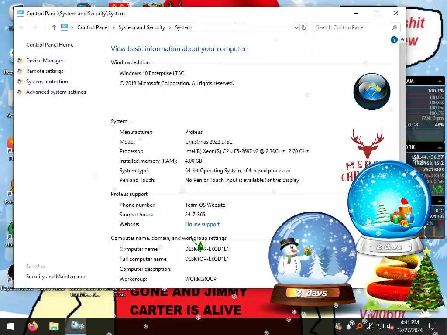Image resolution: width=447 pixels, height=335 pixels.
Task: Click the WORKGROUP value
Action: click(200, 279)
